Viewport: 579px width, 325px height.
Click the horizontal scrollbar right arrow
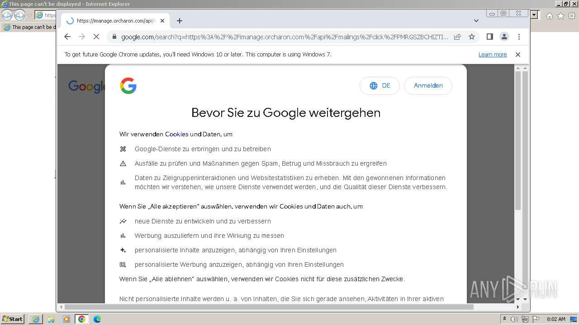pos(518,307)
